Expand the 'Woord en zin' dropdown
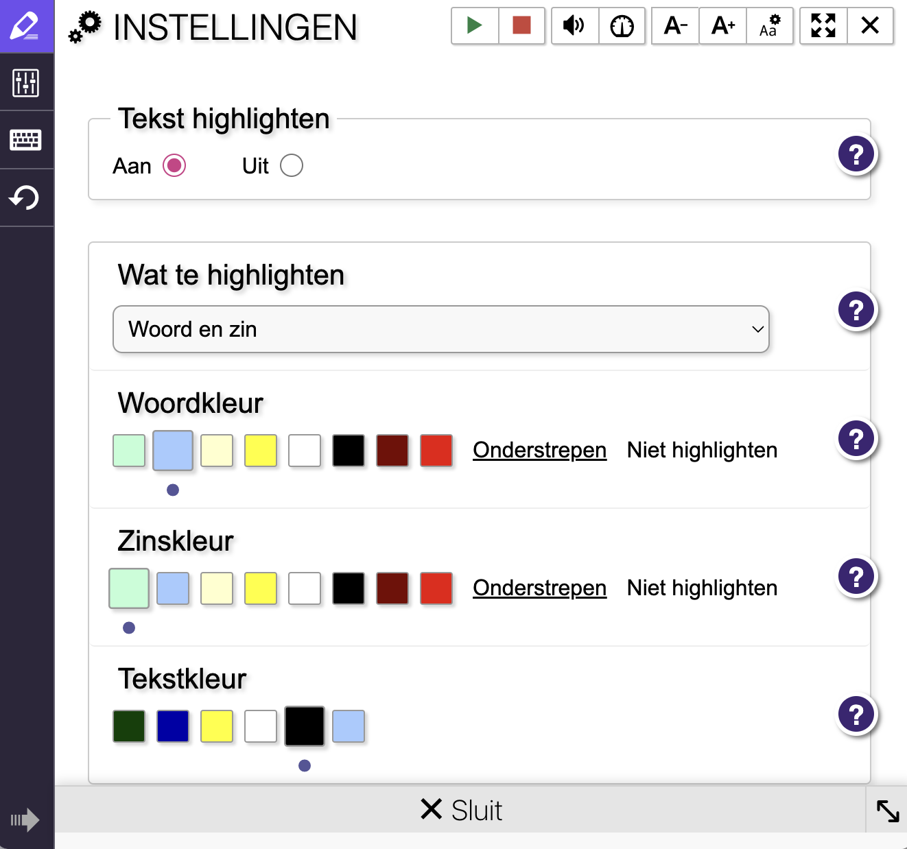Screen dimensions: 907x849 point(440,329)
